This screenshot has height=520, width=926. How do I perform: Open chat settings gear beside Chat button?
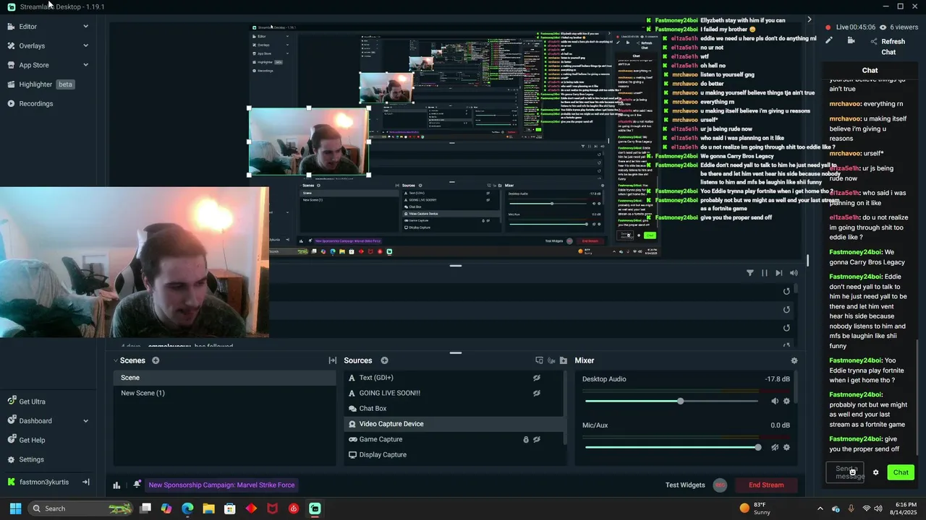click(875, 472)
